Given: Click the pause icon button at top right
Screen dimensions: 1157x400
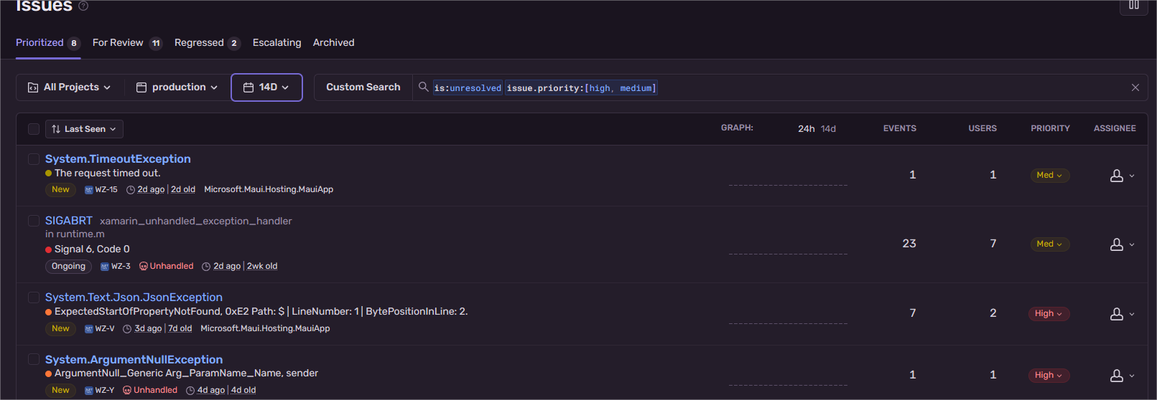Looking at the screenshot, I should coord(1134,6).
